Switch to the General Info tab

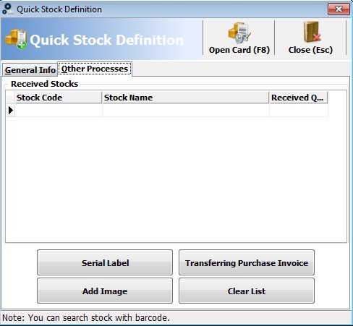(30, 70)
